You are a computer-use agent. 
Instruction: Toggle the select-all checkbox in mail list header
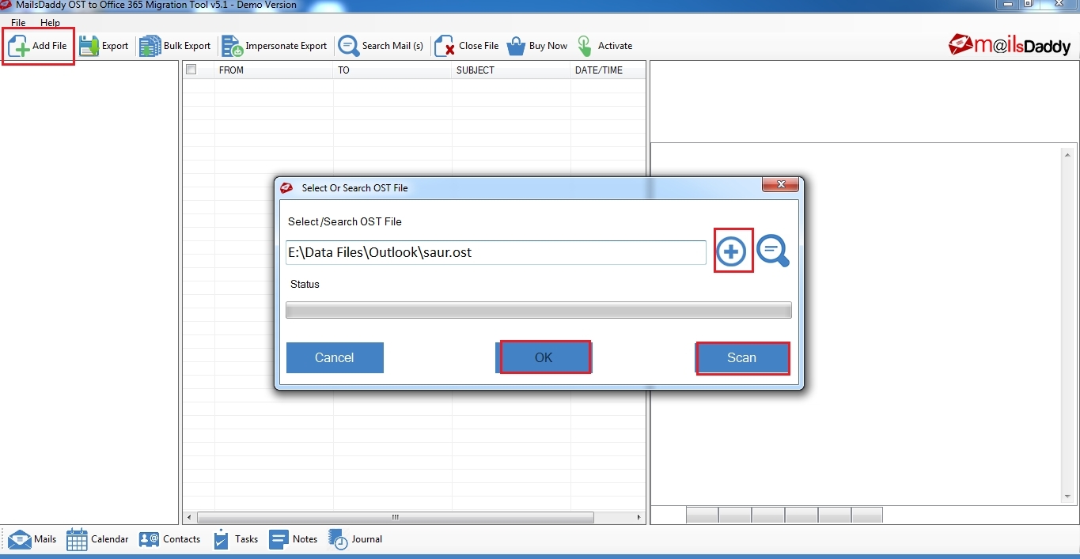(191, 70)
